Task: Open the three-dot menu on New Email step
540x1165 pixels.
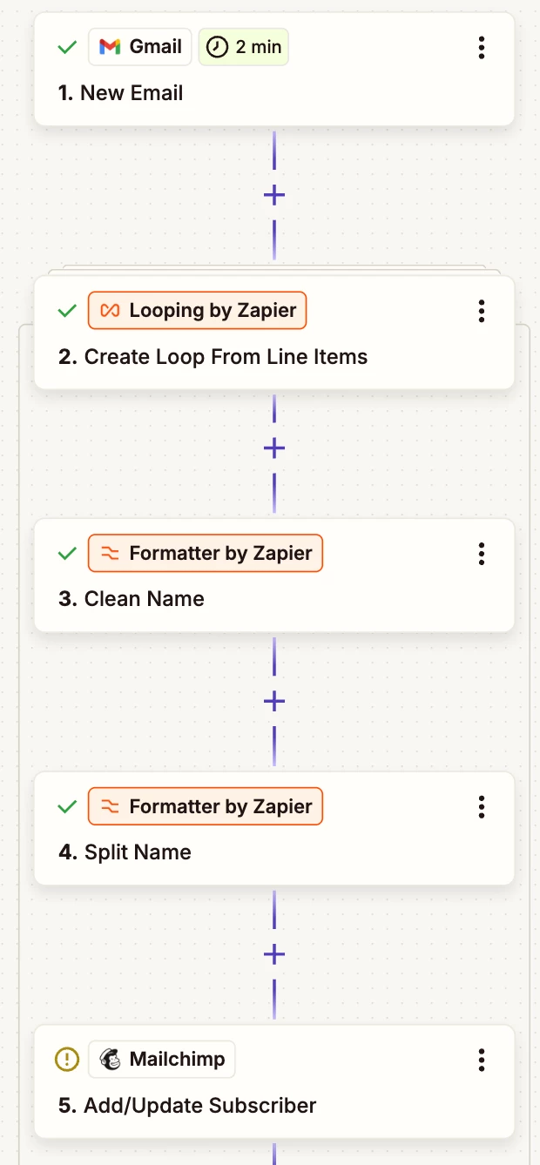Action: [481, 47]
